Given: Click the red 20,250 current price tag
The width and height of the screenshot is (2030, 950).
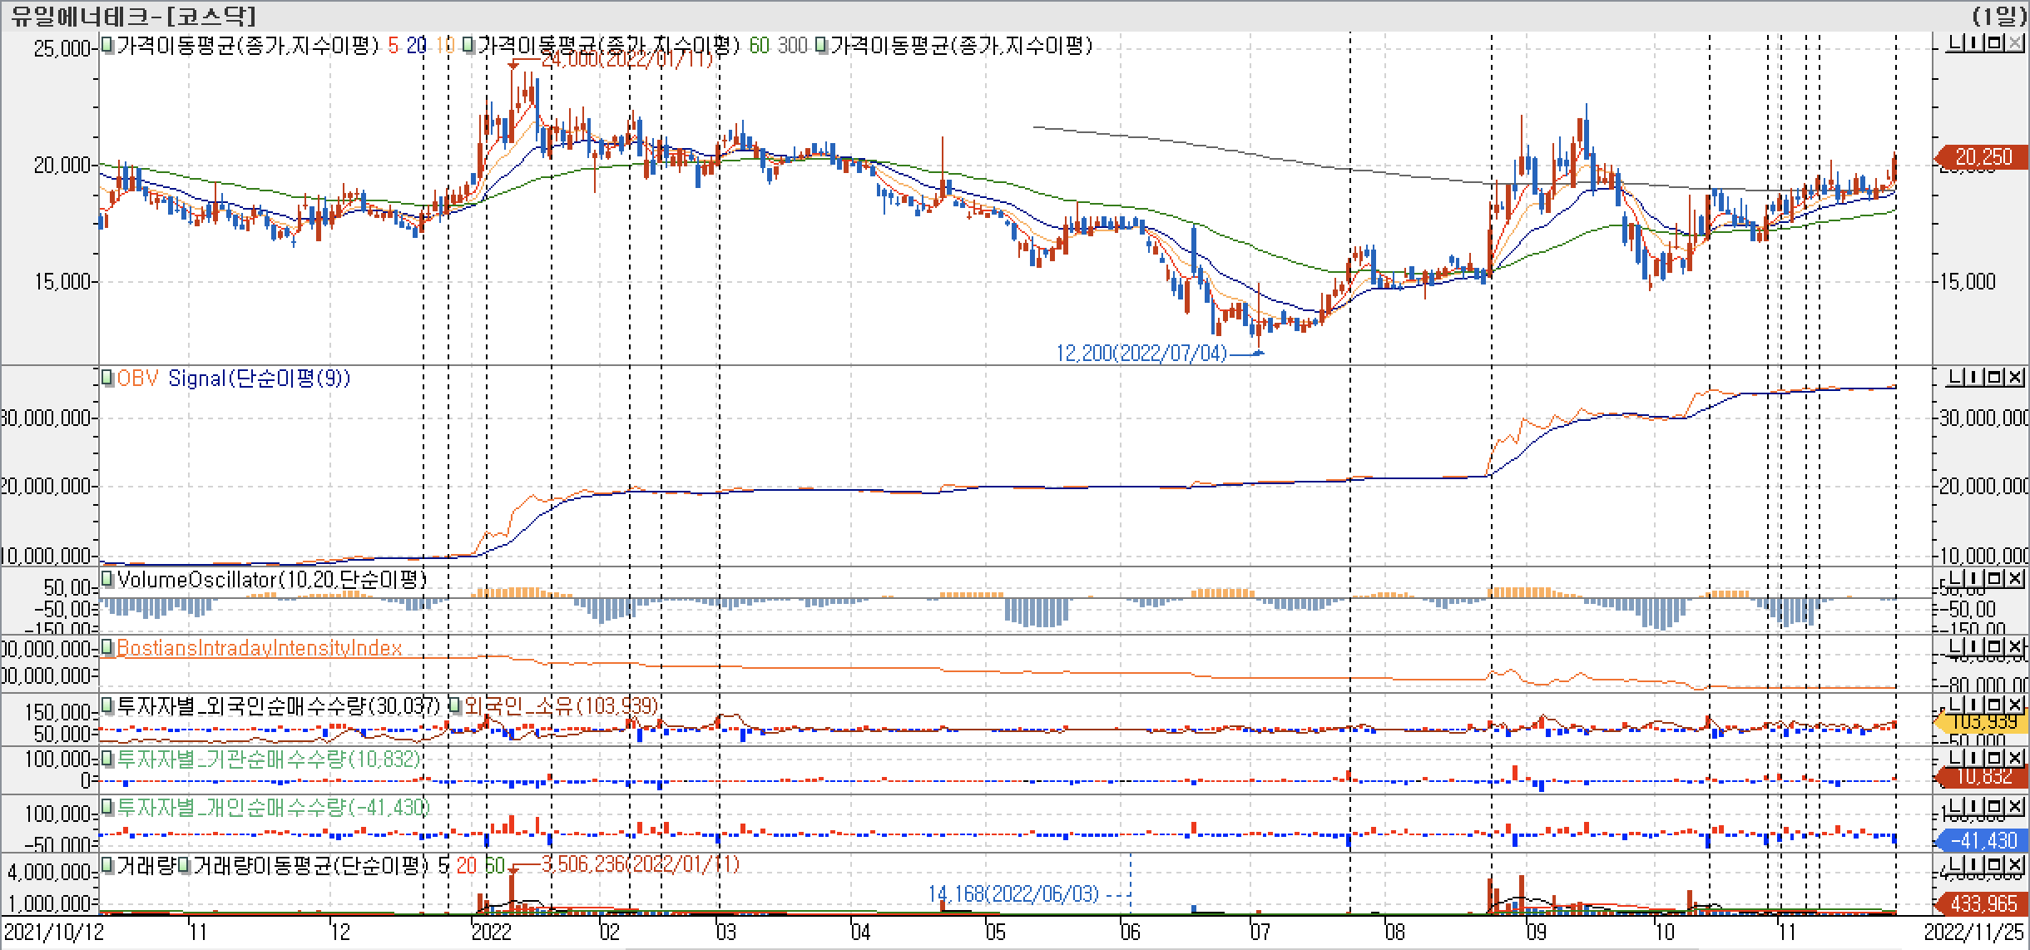Looking at the screenshot, I should [x=1983, y=156].
